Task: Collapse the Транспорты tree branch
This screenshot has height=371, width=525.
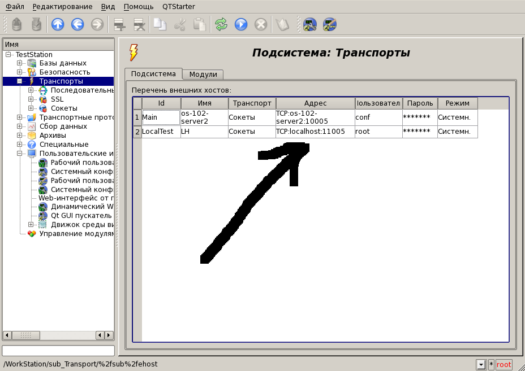Action: [20, 81]
